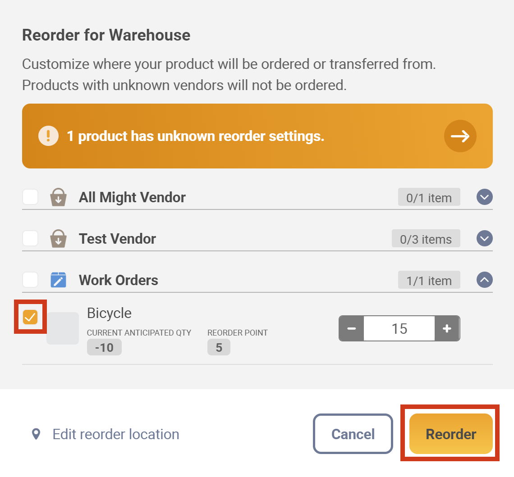Viewport: 514px width, 477px height.
Task: Open Edit reorder location
Action: [x=115, y=434]
